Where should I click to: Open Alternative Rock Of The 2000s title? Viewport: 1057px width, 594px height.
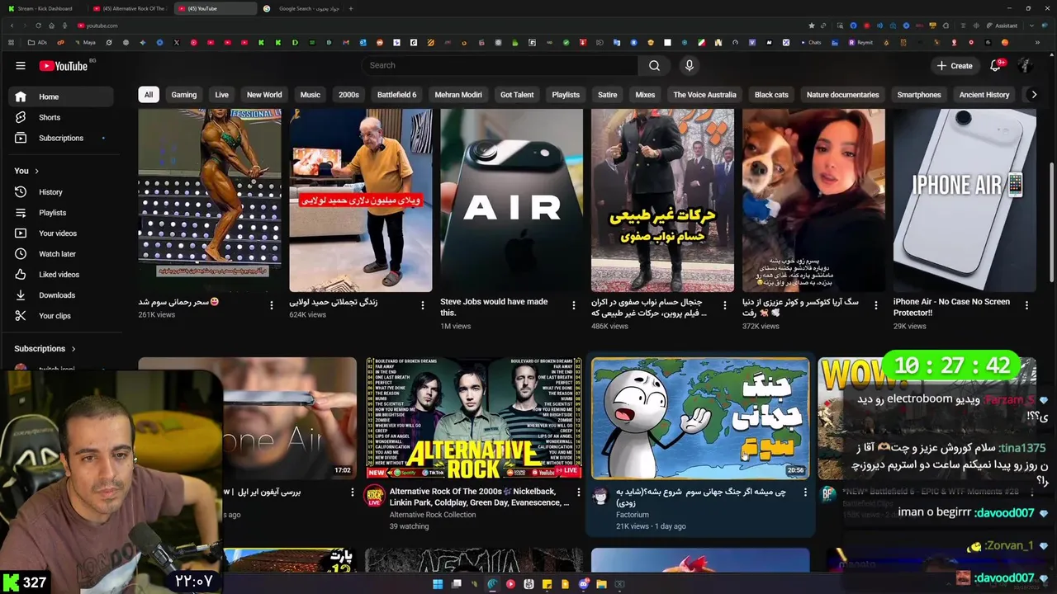(x=479, y=497)
